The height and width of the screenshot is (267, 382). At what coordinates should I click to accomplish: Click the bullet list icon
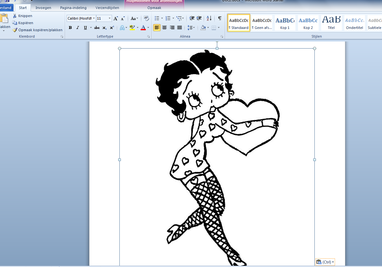coord(157,18)
